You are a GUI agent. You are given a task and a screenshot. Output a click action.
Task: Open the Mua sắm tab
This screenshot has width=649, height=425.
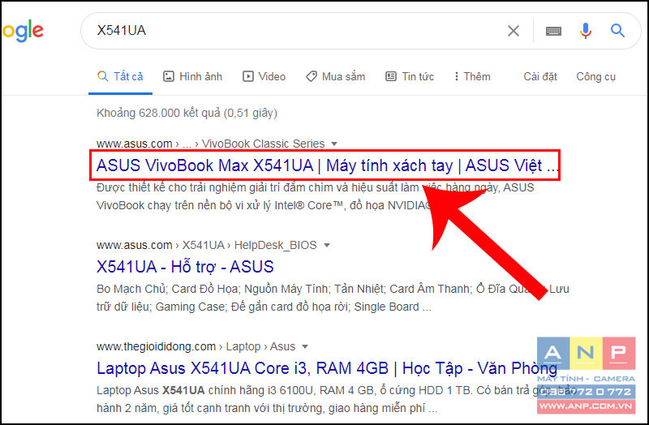click(x=335, y=76)
